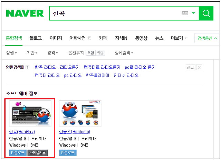Expand the 더보기 menu
This screenshot has width=221, height=160.
click(x=179, y=38)
